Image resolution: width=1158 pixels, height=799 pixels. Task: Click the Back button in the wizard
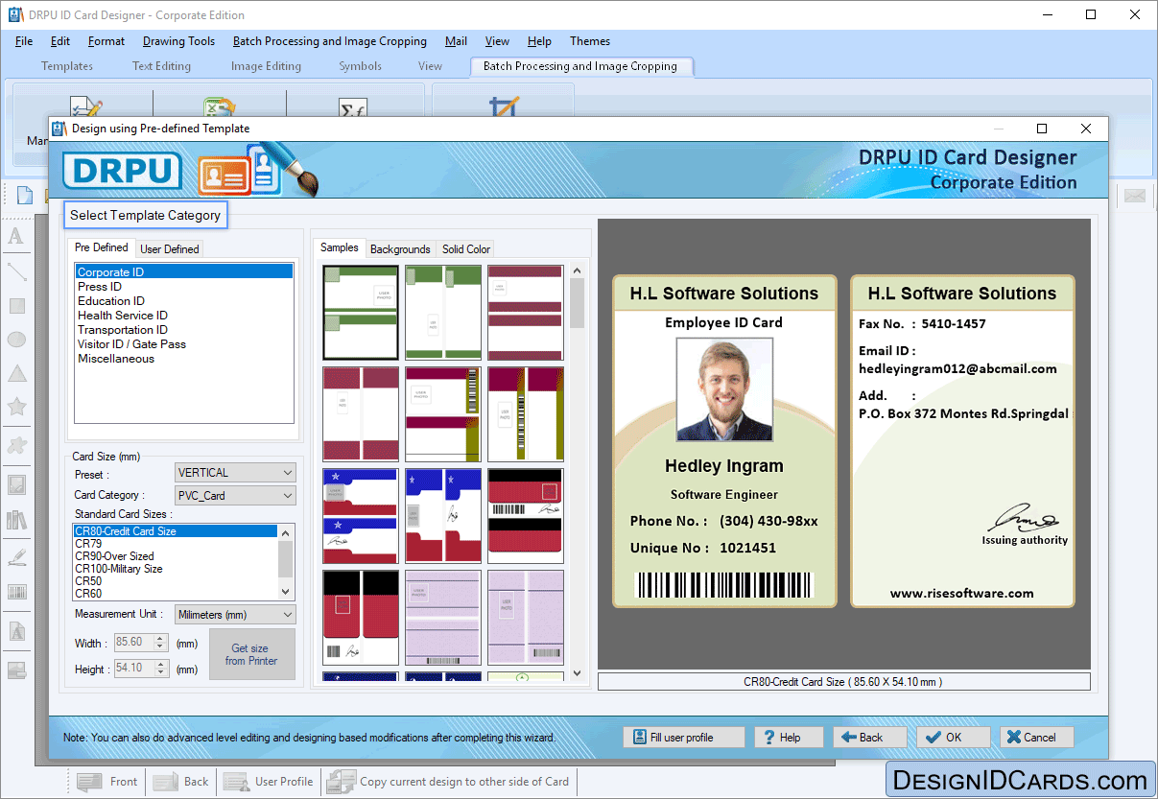tap(870, 738)
